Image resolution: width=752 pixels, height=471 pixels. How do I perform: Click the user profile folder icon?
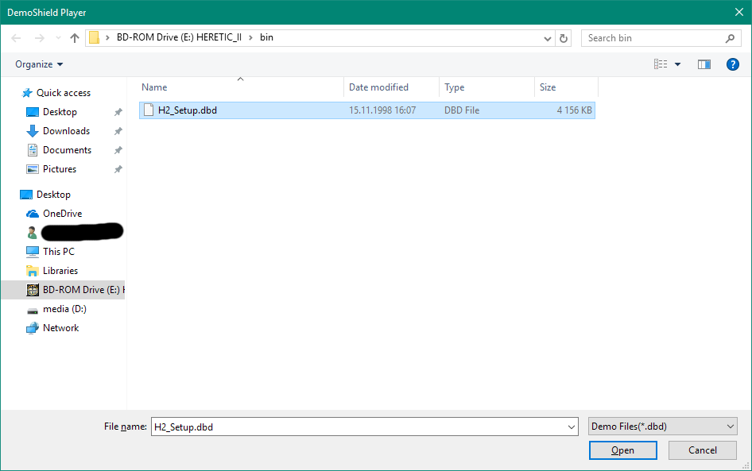coord(32,233)
